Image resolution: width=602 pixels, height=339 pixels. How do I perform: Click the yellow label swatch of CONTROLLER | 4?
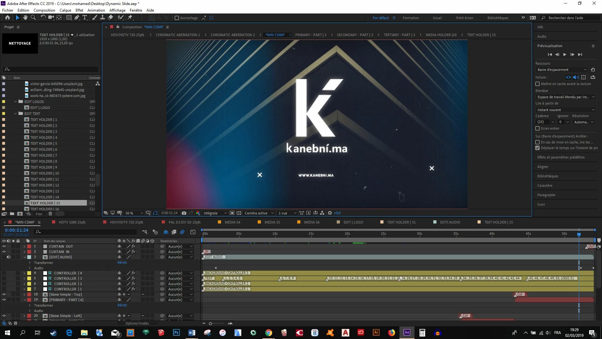29,273
